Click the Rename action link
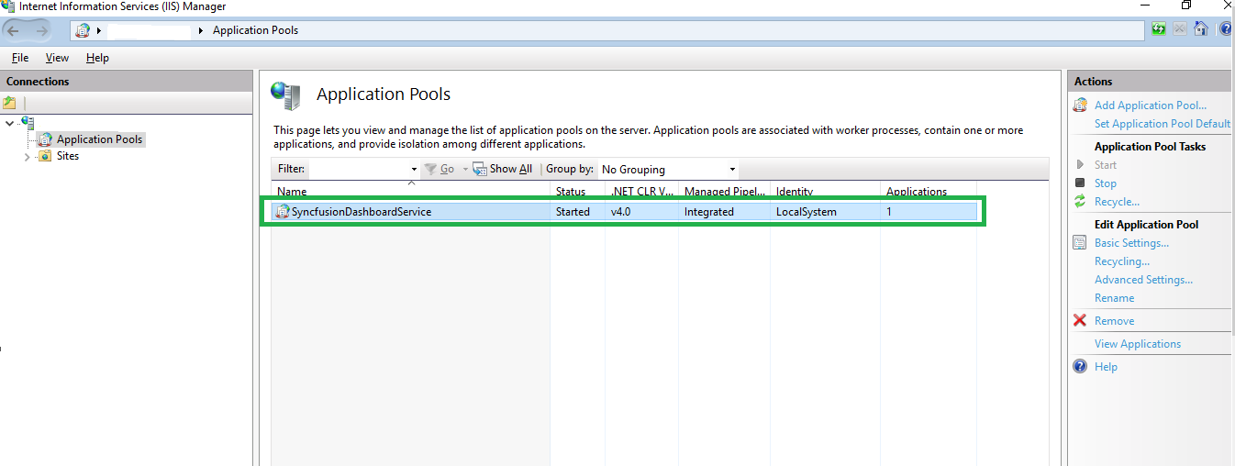The width and height of the screenshot is (1235, 466). (1114, 298)
